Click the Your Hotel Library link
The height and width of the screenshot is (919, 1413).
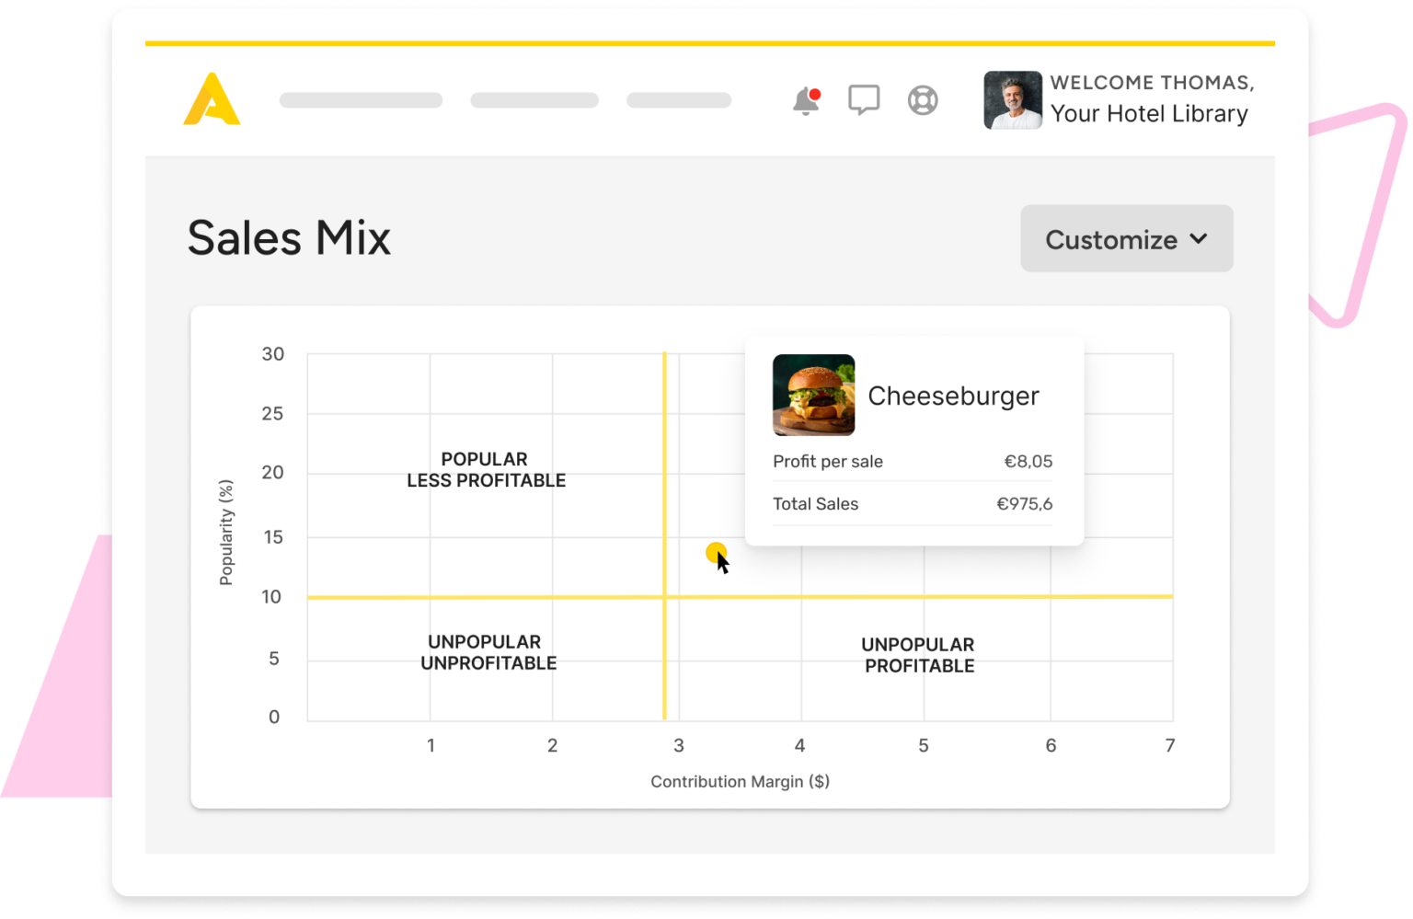click(x=1149, y=114)
